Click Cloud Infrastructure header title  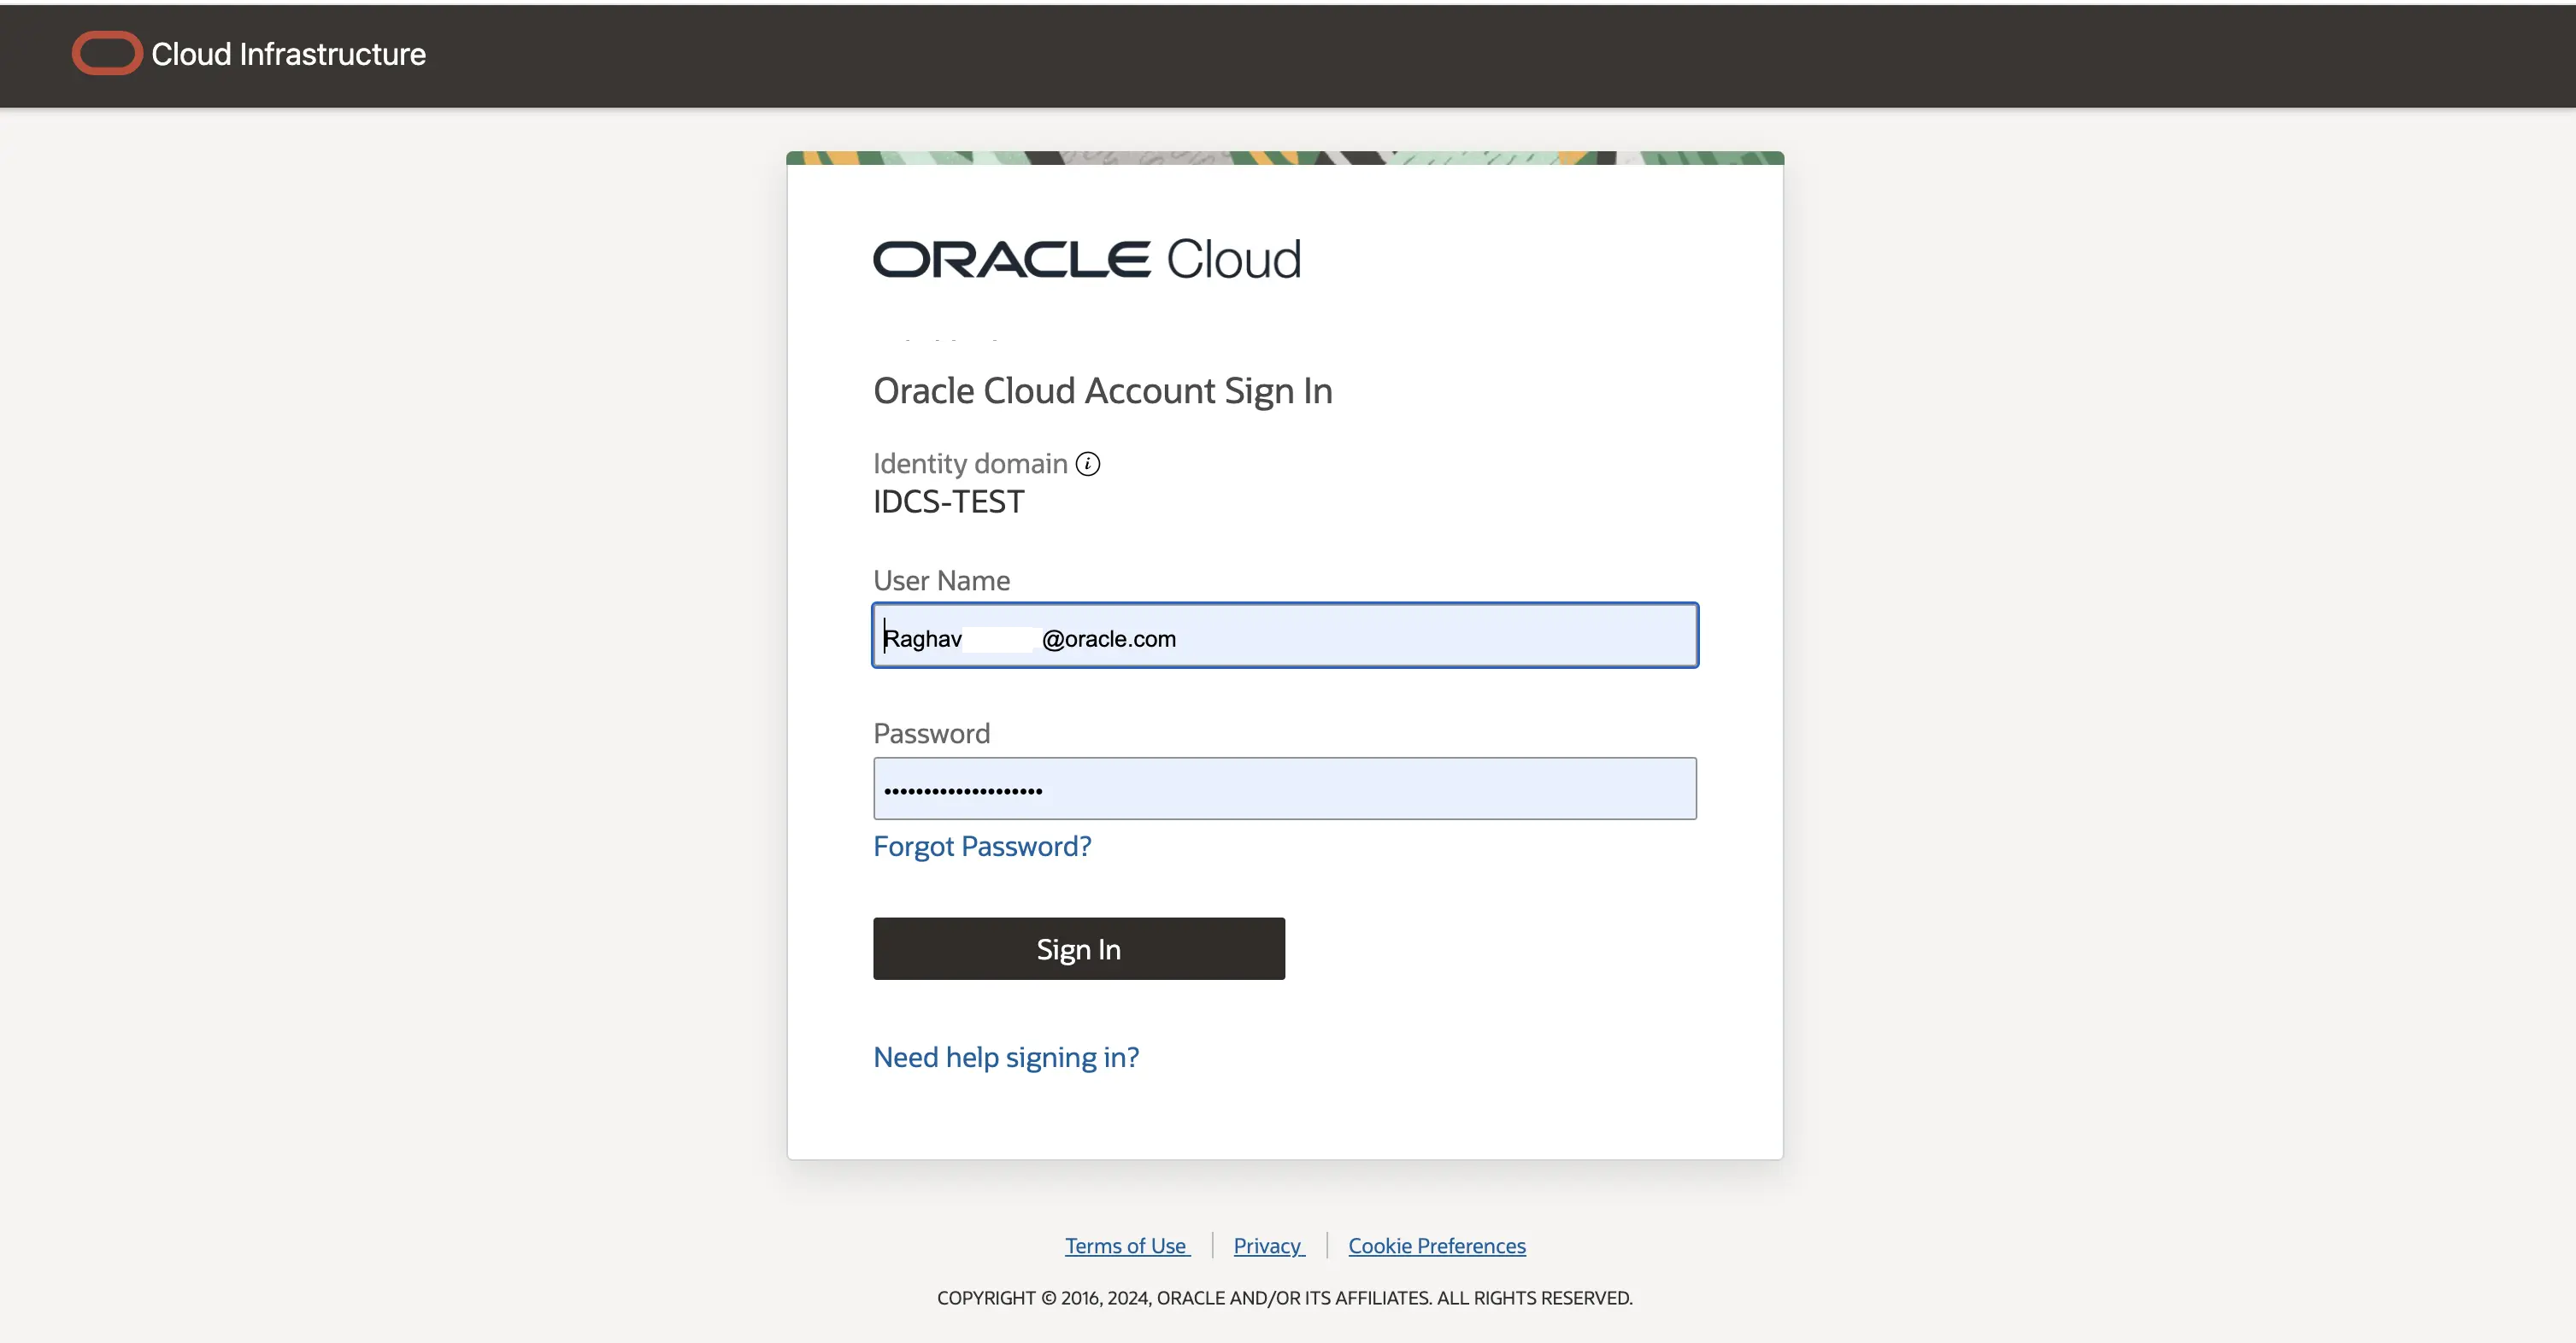(x=288, y=54)
